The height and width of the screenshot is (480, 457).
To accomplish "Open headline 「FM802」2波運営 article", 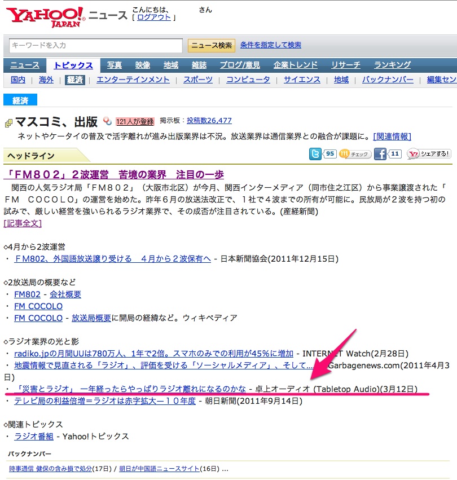I will 113,174.
